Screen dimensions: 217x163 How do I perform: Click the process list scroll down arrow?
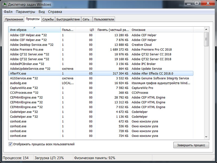pyautogui.click(x=206, y=137)
